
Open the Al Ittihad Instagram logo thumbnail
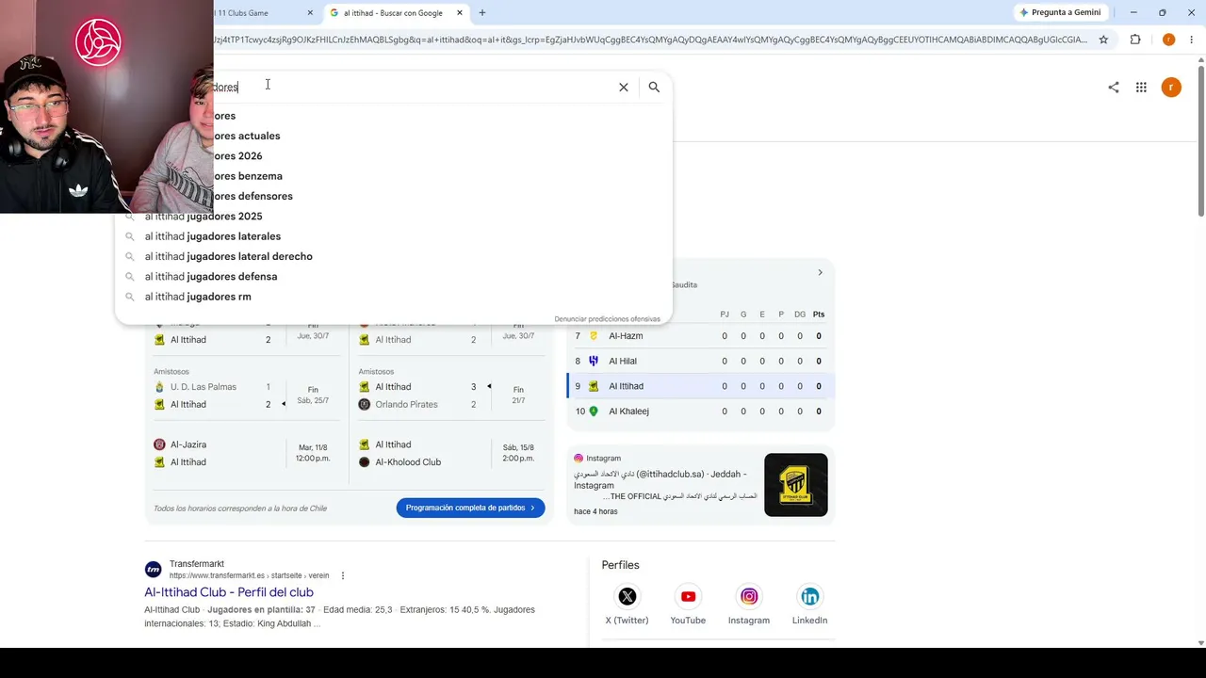796,485
